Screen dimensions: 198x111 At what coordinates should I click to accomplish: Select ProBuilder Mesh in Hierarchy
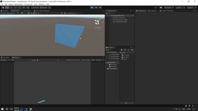(x=121, y=22)
